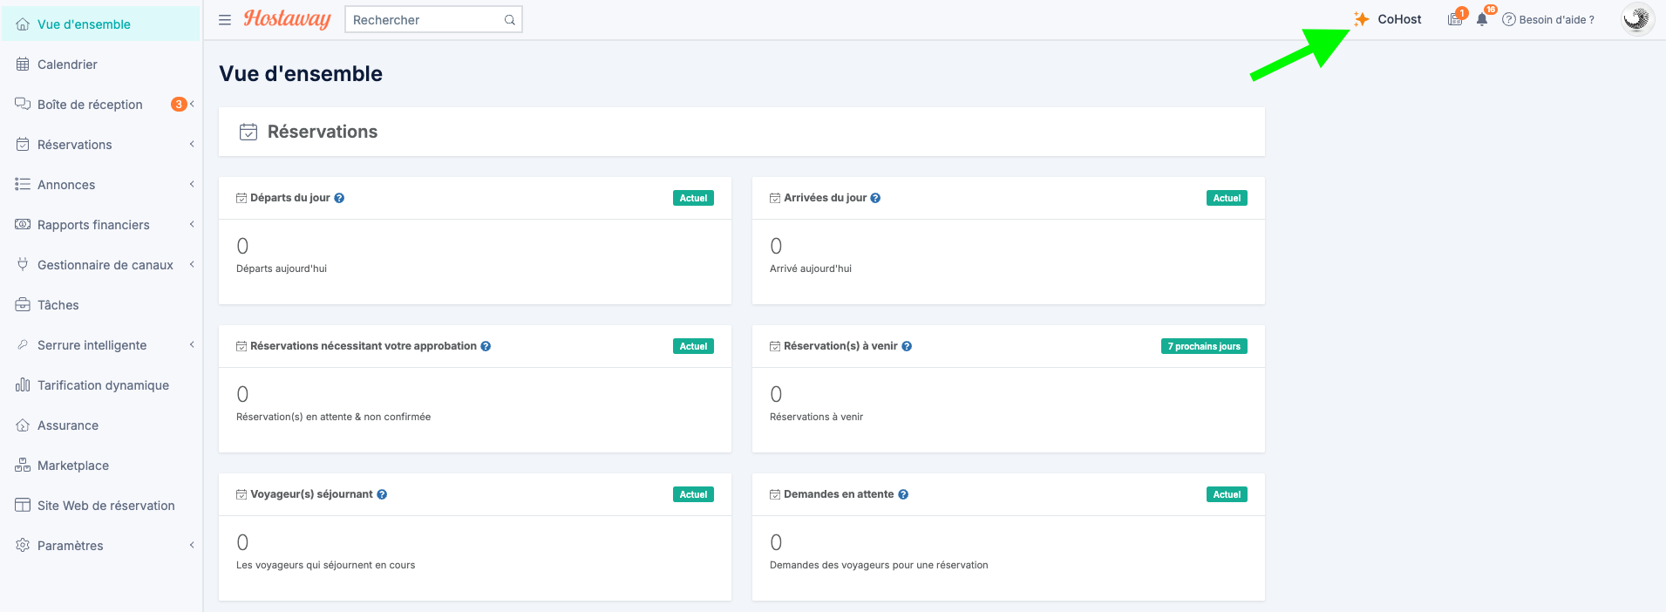The width and height of the screenshot is (1666, 612).
Task: Expand the Paramètres chevron
Action: (x=192, y=545)
